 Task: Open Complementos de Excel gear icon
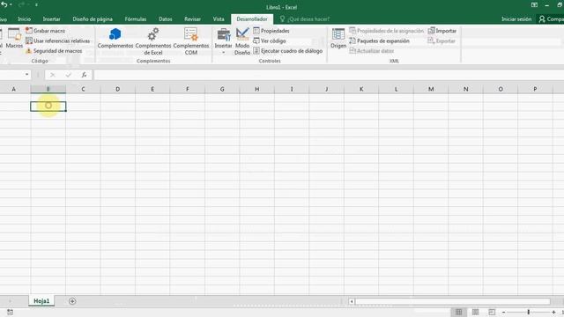point(153,41)
